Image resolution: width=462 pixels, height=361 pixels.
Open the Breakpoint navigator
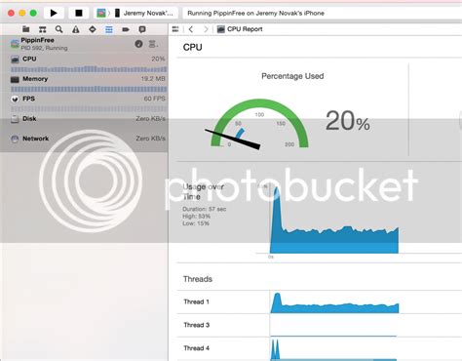point(126,29)
